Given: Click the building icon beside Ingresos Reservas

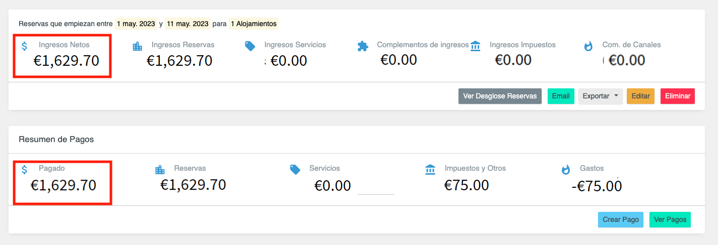Looking at the screenshot, I should [137, 46].
